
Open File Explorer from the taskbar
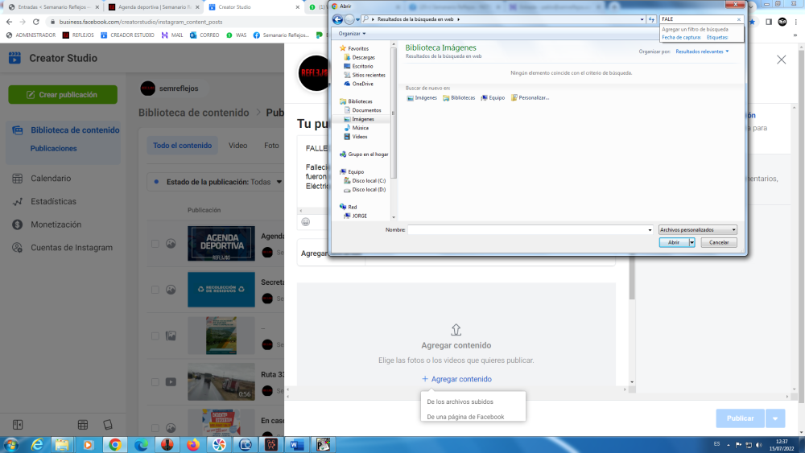tap(62, 445)
